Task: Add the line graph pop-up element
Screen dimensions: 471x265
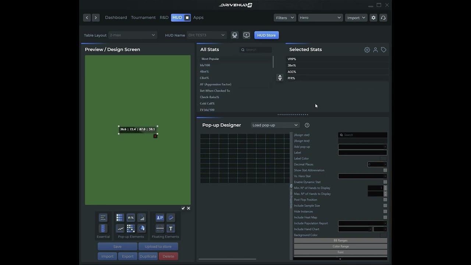Action: tap(120, 229)
